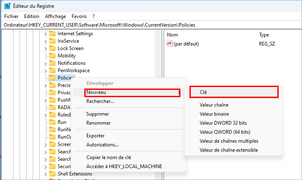Screen dimensions: 302x180
Task: Expand the Lock Screen key chevron
Action: tap(45, 48)
